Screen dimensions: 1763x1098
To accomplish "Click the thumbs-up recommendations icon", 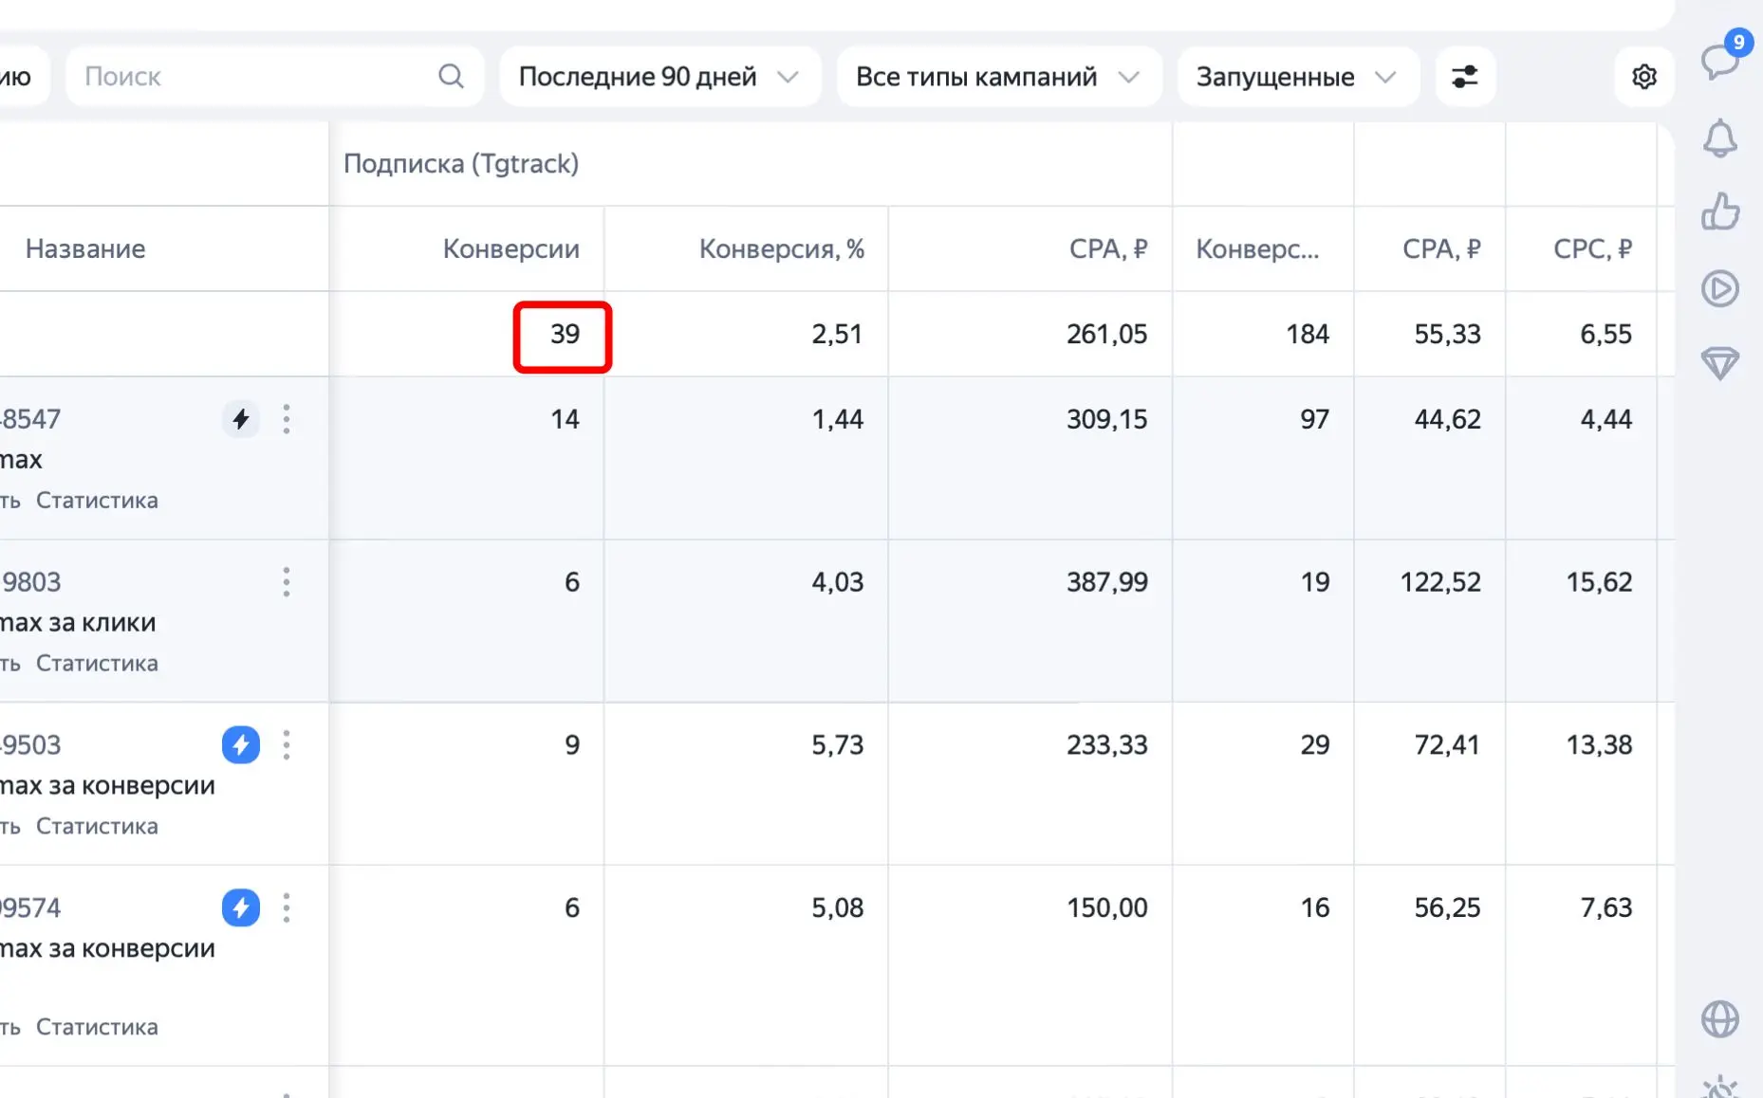I will 1720,211.
